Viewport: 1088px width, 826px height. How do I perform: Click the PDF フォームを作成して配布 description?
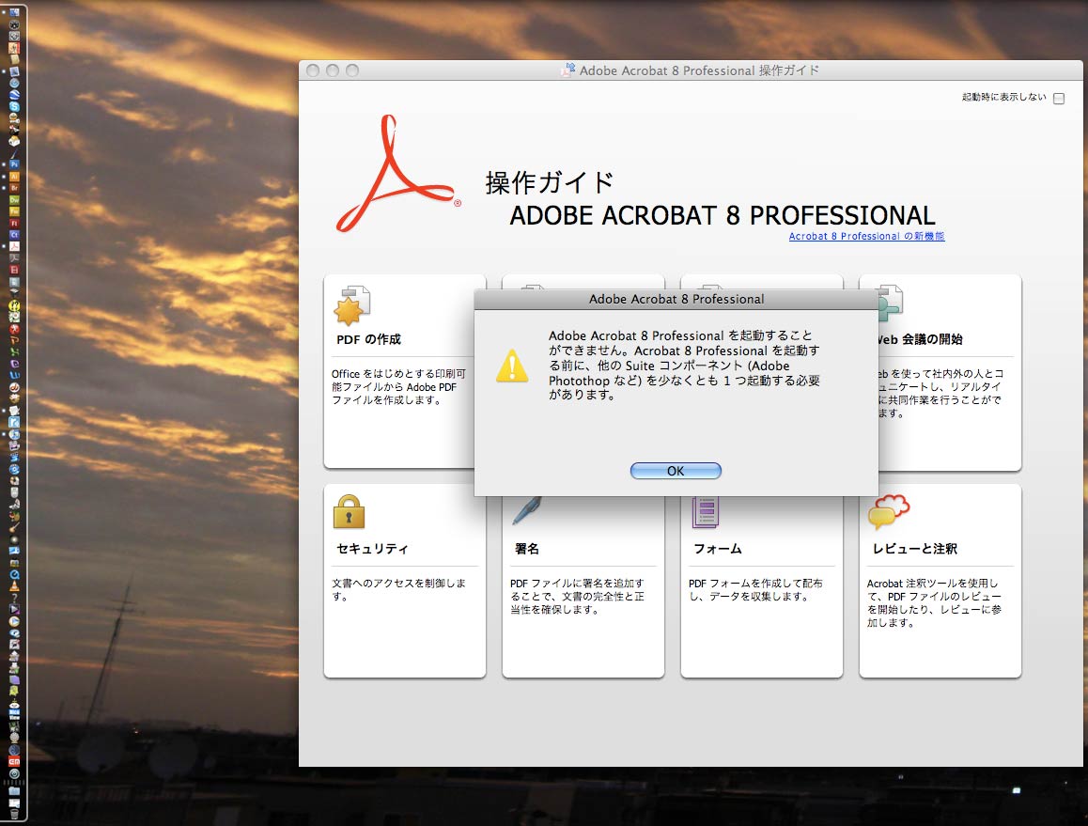755,589
